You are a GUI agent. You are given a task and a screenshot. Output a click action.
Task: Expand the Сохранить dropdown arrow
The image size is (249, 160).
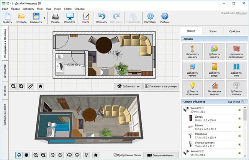pyautogui.click(x=44, y=18)
